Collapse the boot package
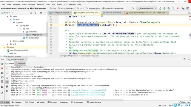 [x=20, y=29]
